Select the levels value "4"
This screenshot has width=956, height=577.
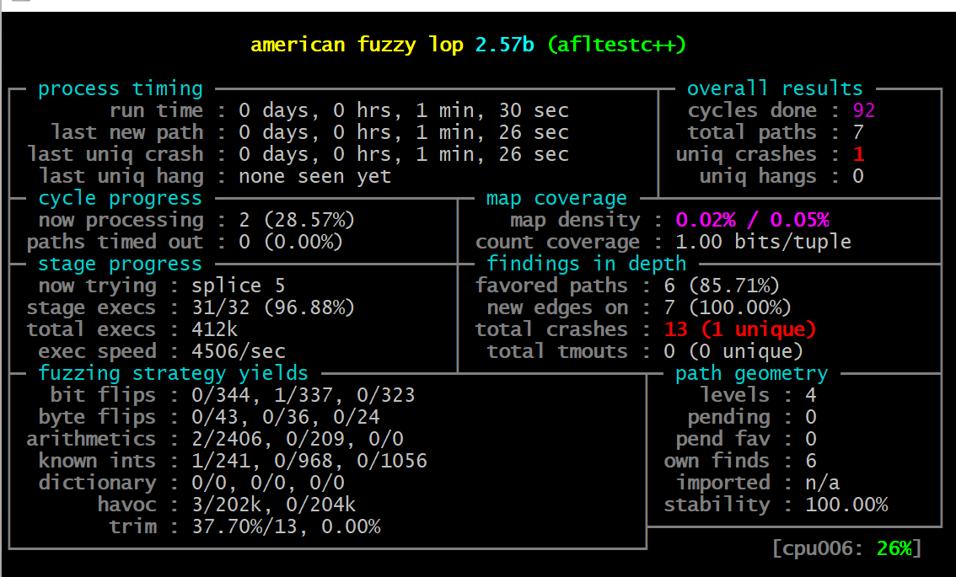pos(810,395)
